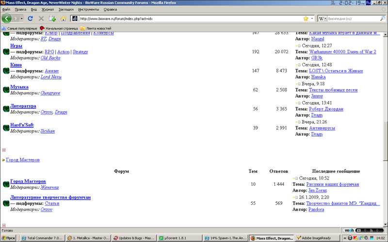Click the RU language indicator in the title bar
Screen dimensions: 388x242
tap(368, 3)
